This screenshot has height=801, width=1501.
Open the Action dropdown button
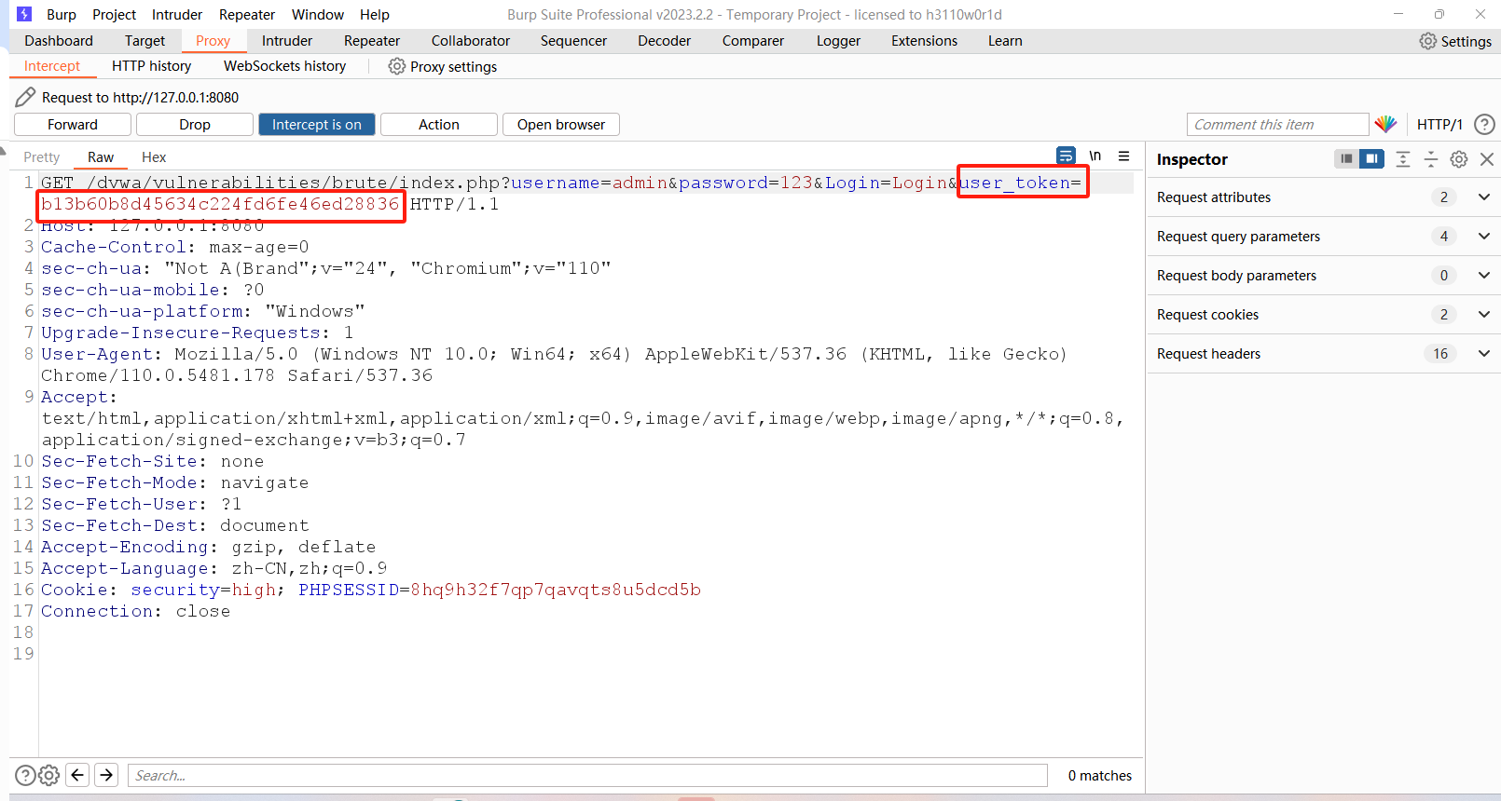[439, 124]
